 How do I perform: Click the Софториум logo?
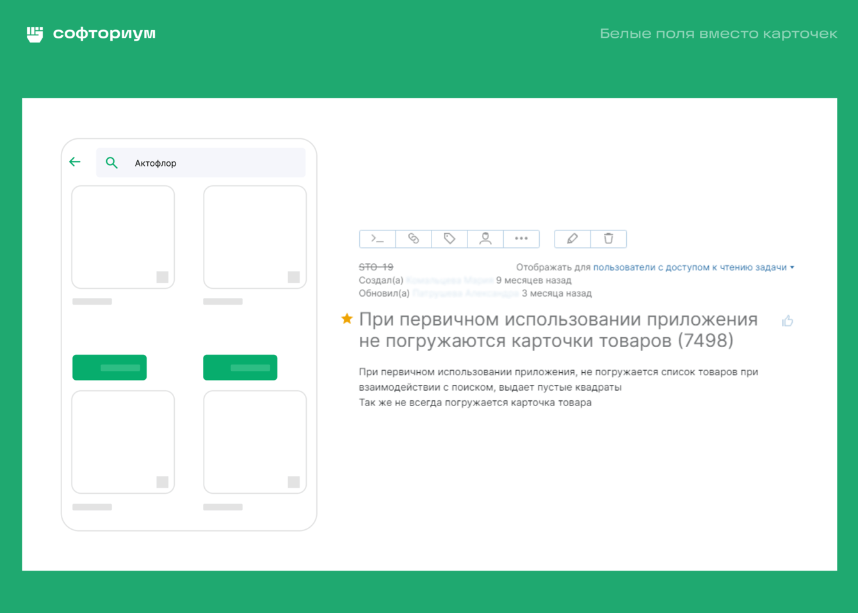[x=91, y=33]
